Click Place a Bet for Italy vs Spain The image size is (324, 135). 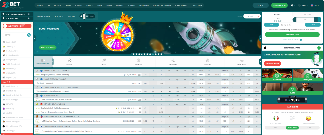[x=292, y=128]
